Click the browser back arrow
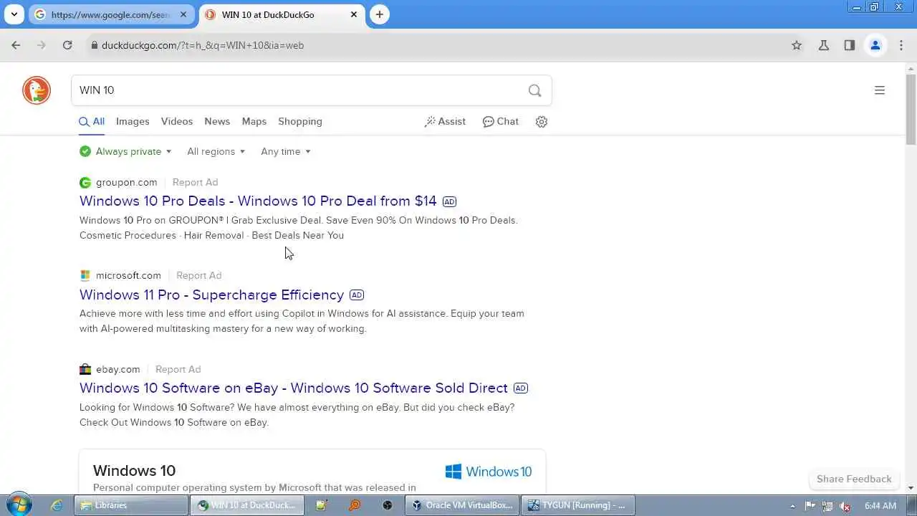The width and height of the screenshot is (917, 516). click(x=16, y=45)
